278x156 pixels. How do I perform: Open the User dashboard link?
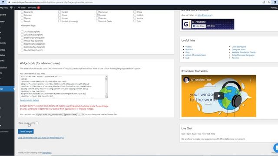coord(239,47)
